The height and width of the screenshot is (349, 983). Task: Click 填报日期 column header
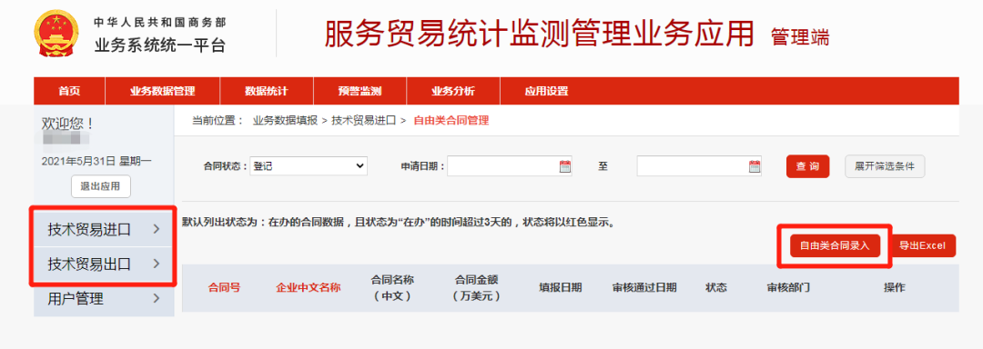point(561,288)
